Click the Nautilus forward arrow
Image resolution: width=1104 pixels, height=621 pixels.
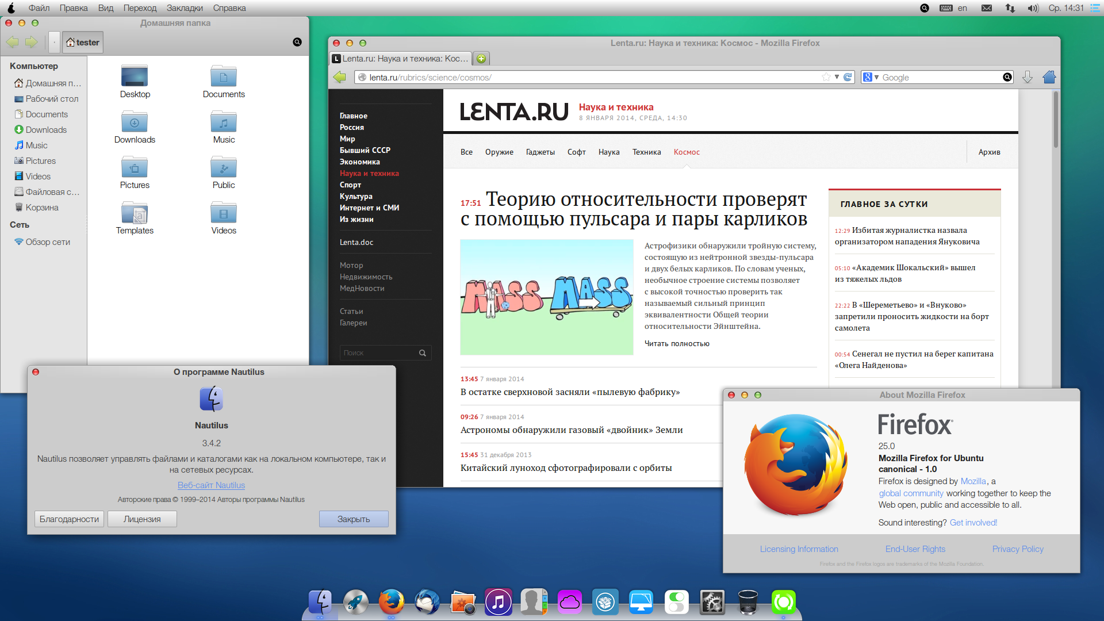pyautogui.click(x=31, y=42)
